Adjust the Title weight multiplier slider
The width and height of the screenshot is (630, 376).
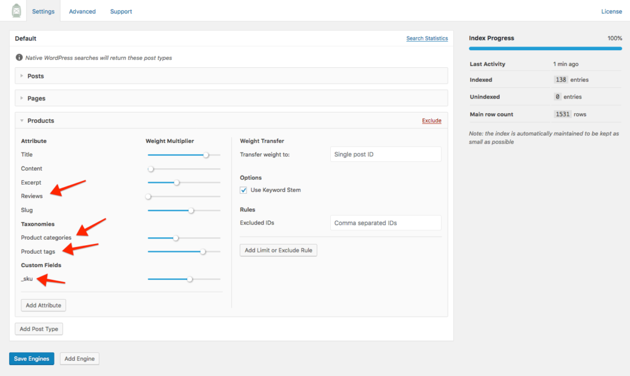tap(207, 155)
